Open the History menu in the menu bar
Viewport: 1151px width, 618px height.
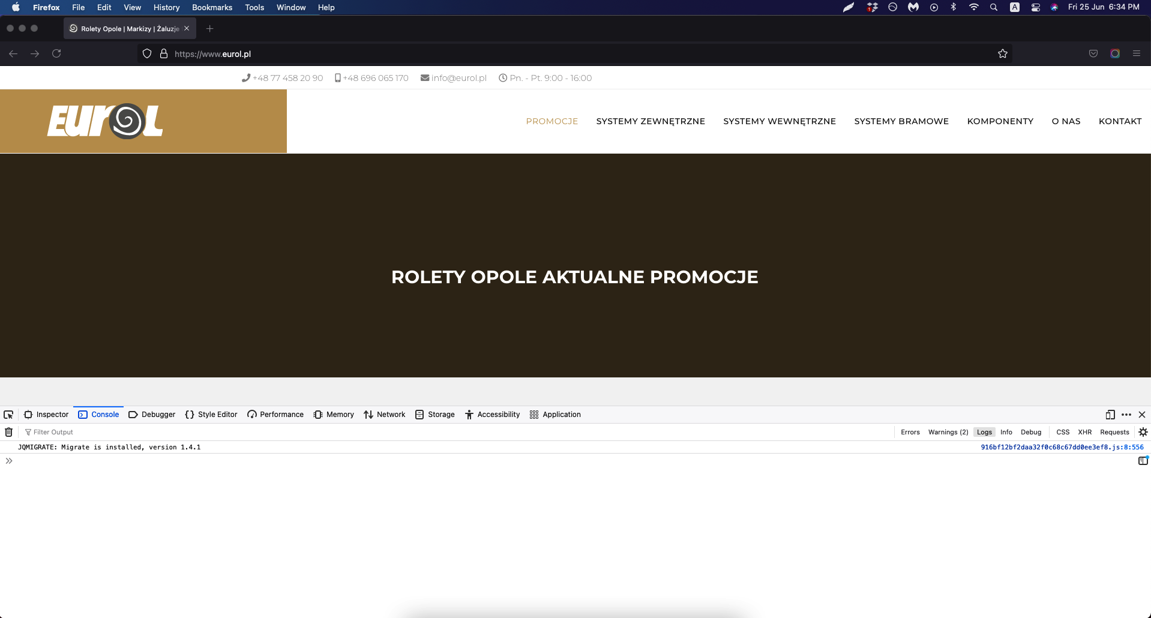click(x=166, y=7)
